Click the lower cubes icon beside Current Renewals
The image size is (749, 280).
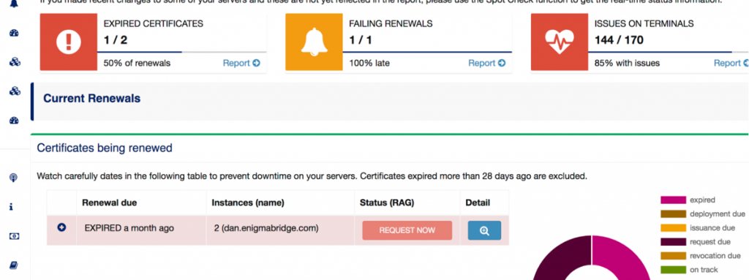click(14, 91)
